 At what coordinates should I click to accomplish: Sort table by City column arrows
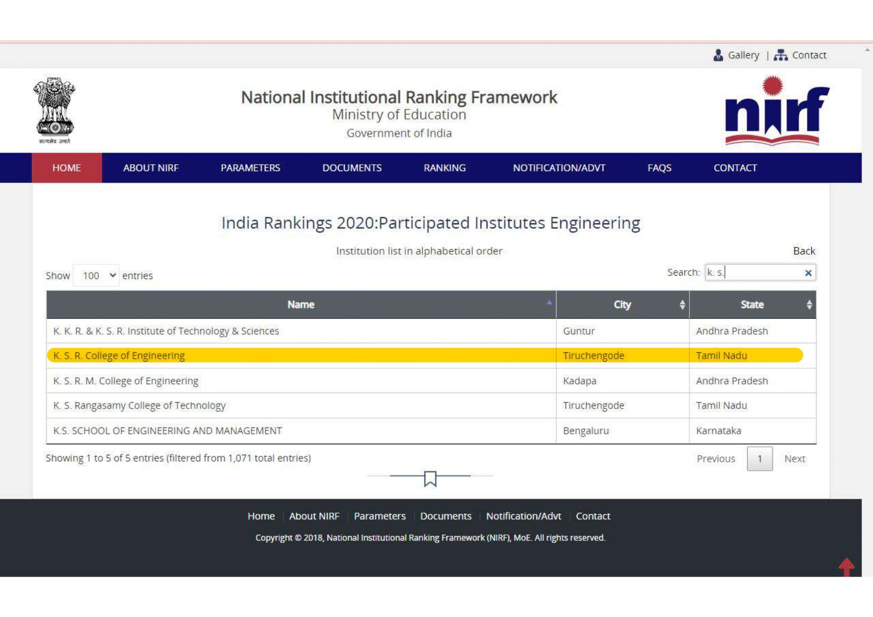[682, 305]
